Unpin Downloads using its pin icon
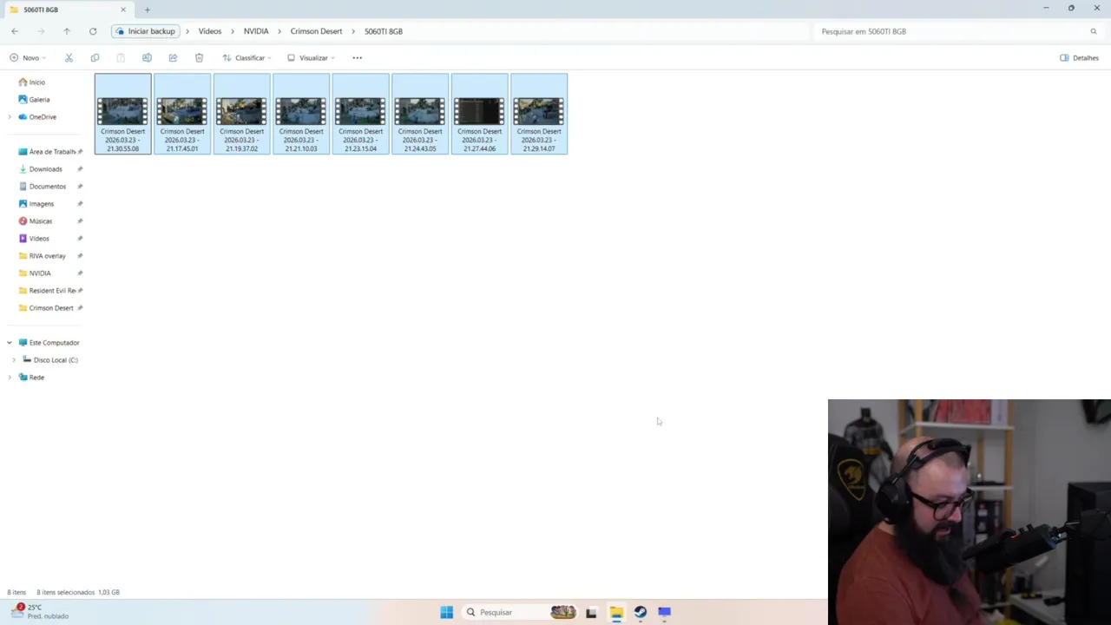Viewport: 1111px width, 625px height. click(x=80, y=169)
